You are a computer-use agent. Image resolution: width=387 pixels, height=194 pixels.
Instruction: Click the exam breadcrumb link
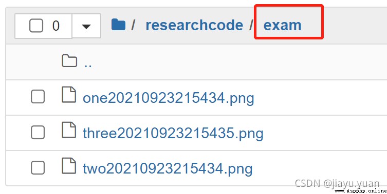click(x=282, y=25)
